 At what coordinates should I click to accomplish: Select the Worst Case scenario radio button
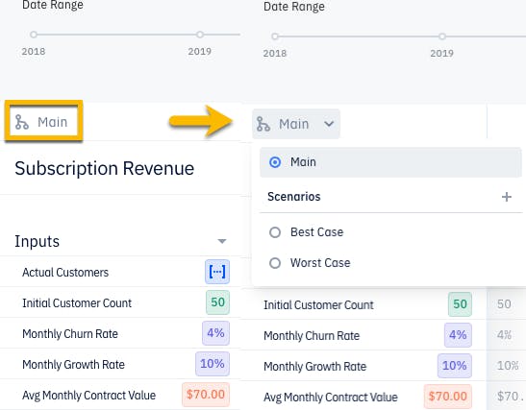click(275, 263)
